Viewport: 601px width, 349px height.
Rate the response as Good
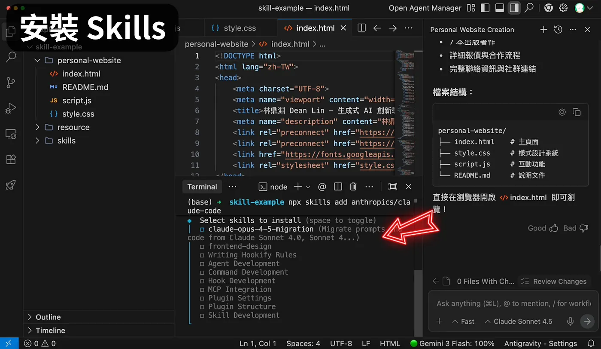click(543, 228)
